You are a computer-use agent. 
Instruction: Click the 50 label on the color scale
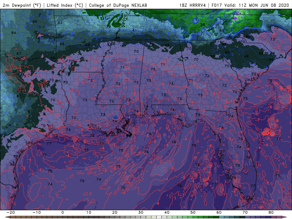point(193,212)
